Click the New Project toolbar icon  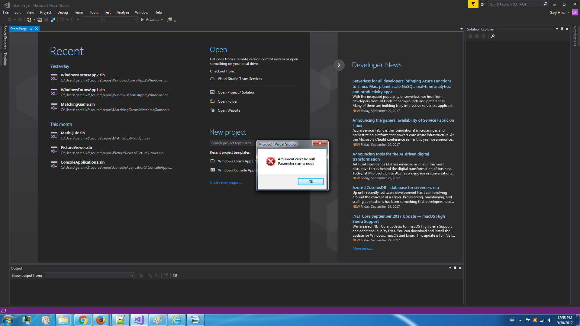tap(29, 20)
